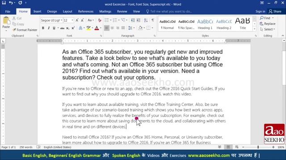286x160 pixels.
Task: Align text to the right
Action: (x=118, y=28)
